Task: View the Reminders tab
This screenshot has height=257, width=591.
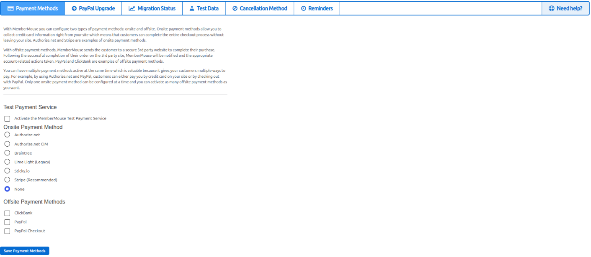Action: click(x=317, y=8)
